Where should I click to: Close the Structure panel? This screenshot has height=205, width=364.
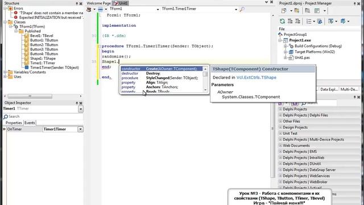pyautogui.click(x=81, y=3)
